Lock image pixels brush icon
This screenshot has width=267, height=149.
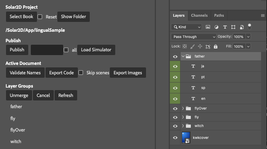(x=193, y=46)
